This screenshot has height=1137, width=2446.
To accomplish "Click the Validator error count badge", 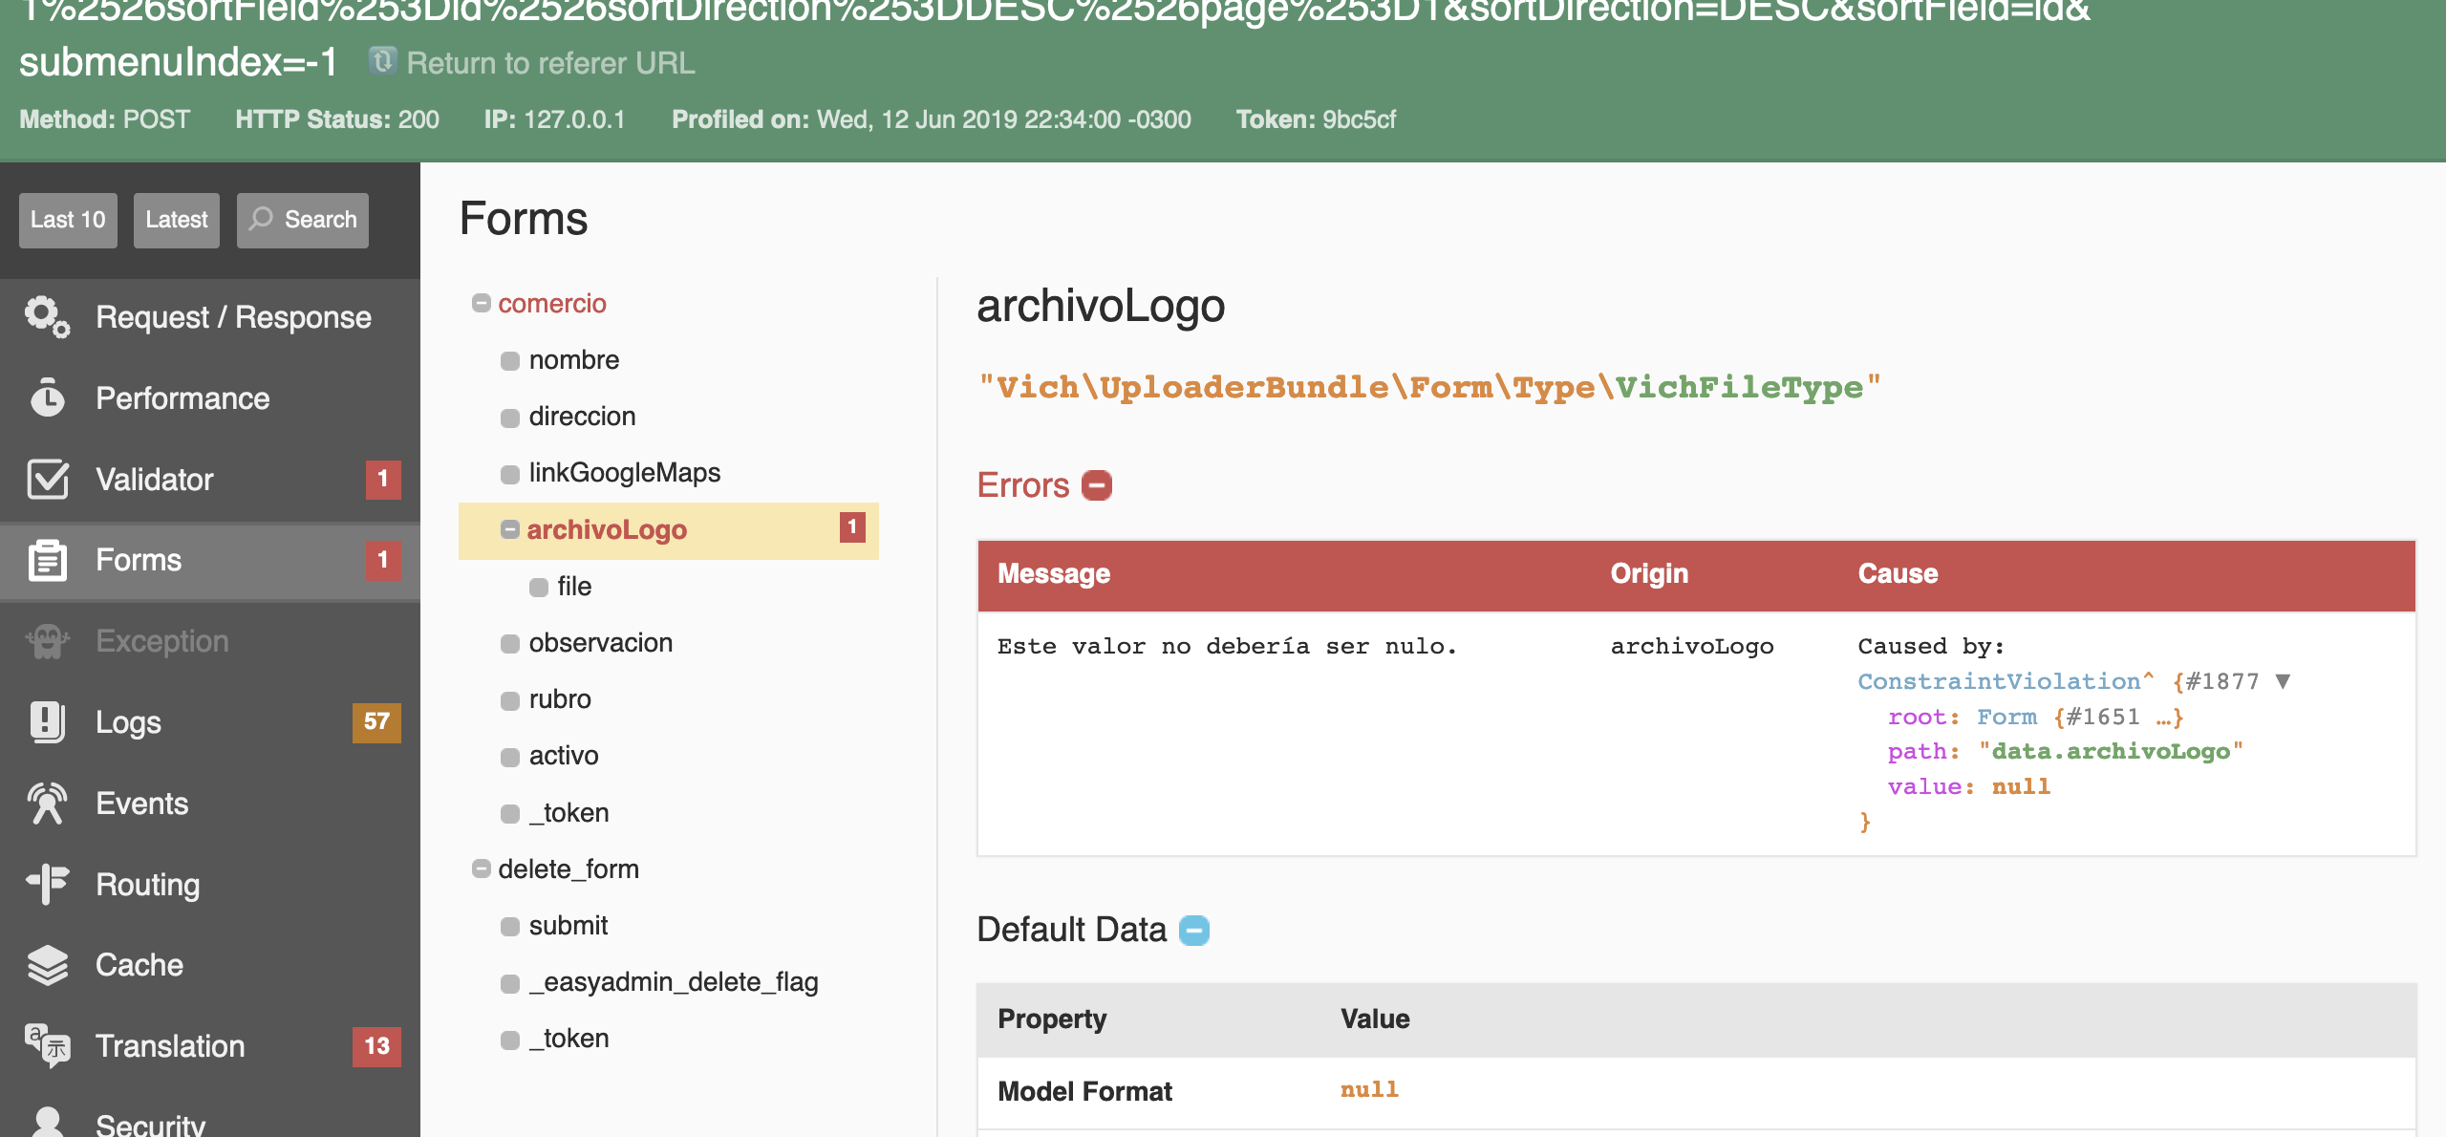I will click(x=383, y=479).
